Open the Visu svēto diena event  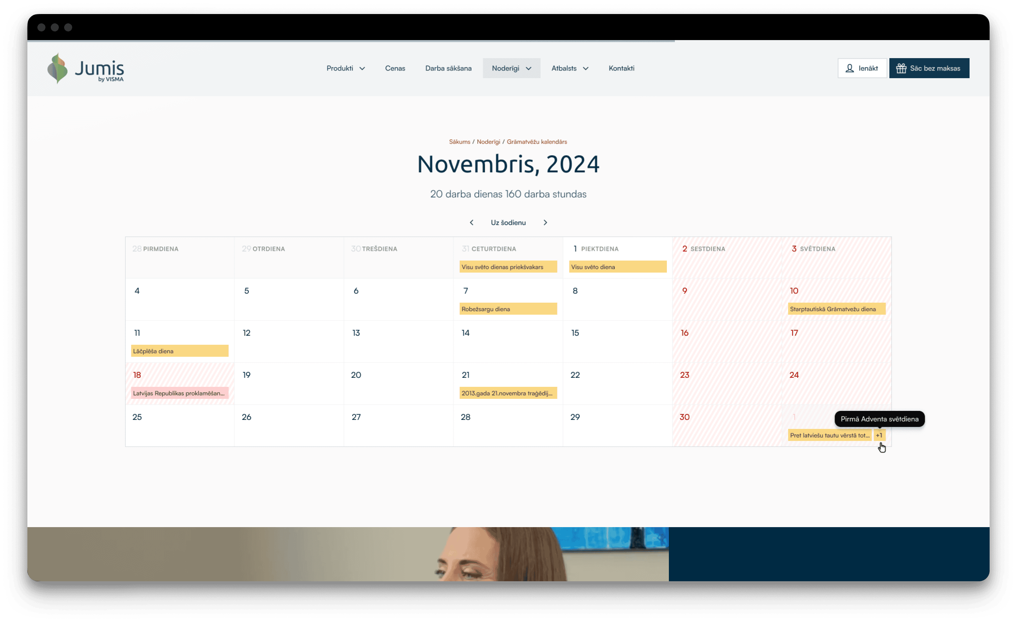617,267
